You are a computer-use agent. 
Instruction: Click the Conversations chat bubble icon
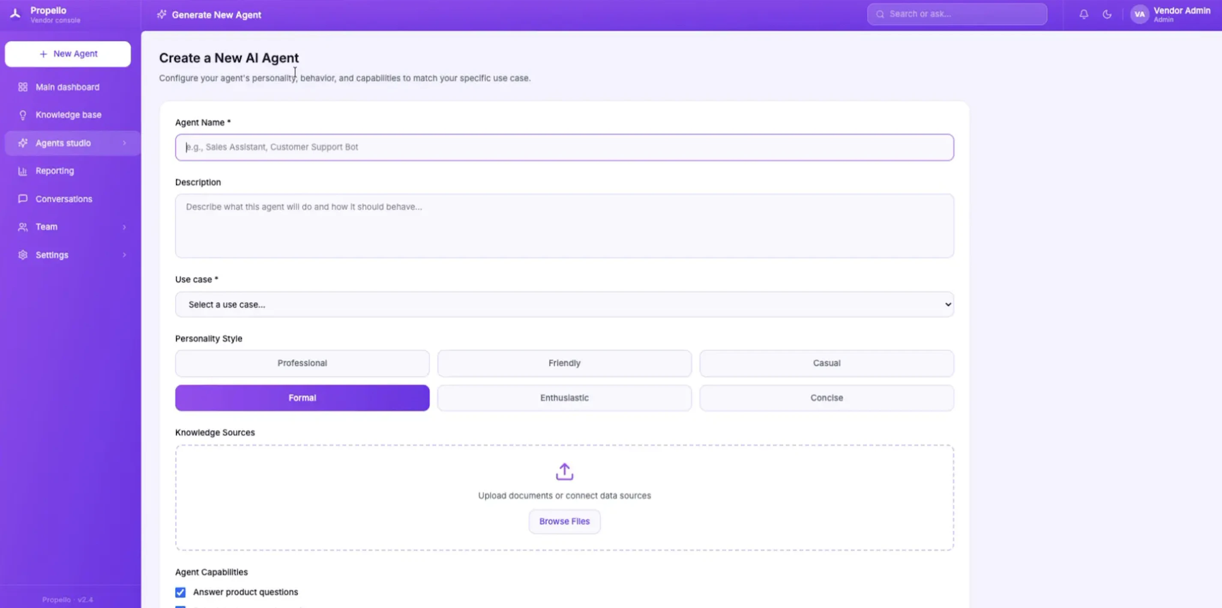click(23, 199)
